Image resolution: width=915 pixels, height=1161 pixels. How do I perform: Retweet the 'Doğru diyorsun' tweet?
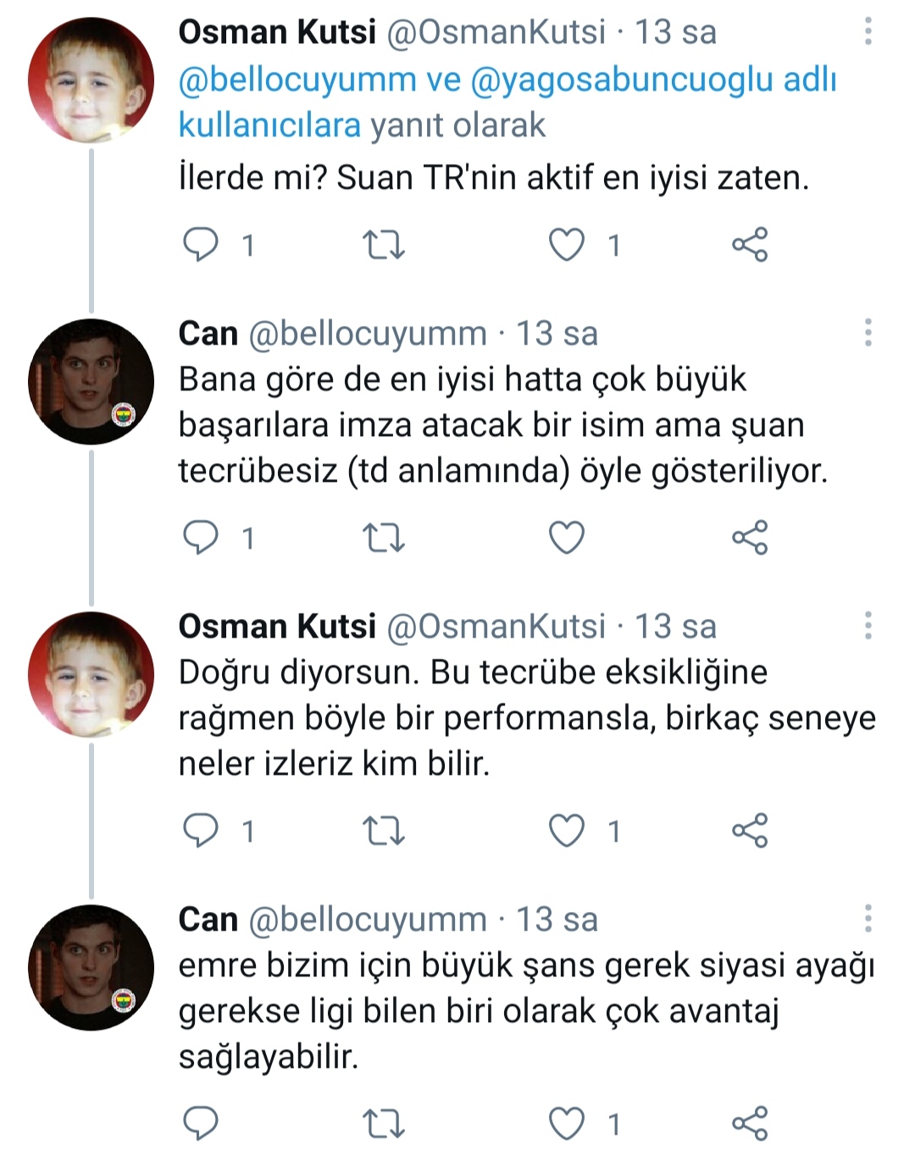point(383,831)
